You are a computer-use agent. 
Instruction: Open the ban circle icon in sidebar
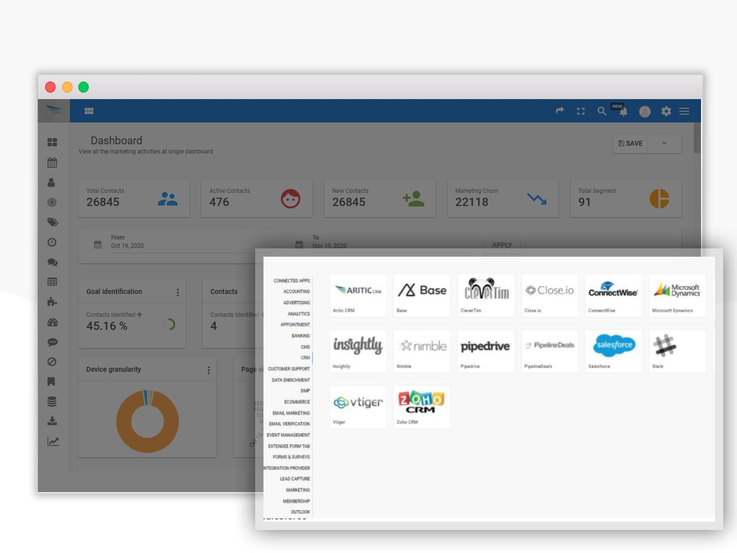[x=52, y=362]
